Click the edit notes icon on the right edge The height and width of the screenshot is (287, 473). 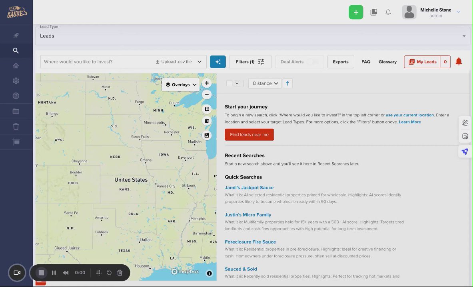[465, 122]
